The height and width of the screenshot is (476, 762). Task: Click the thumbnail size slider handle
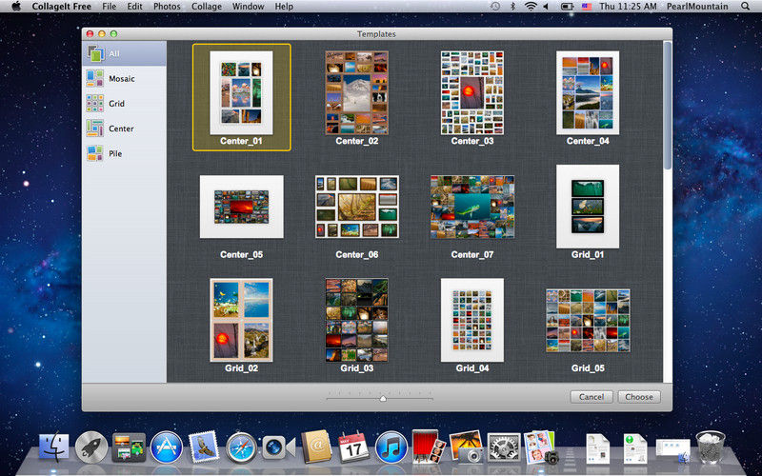383,398
